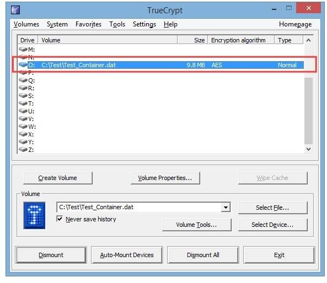Expand the volume path dropdown arrow
The image size is (327, 283).
[226, 207]
